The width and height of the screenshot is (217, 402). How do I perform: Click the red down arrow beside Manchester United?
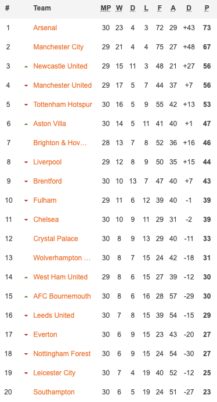point(26,85)
